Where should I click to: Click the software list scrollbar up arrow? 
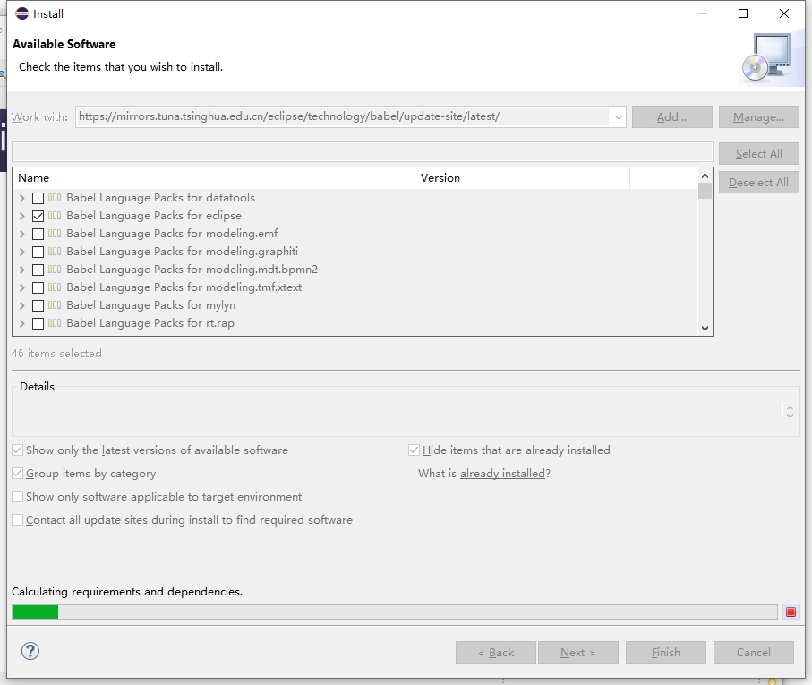pyautogui.click(x=705, y=176)
